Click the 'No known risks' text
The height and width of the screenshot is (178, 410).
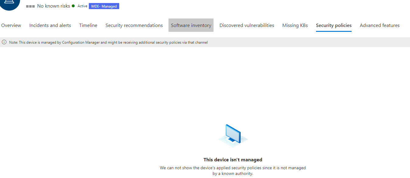pyautogui.click(x=54, y=6)
